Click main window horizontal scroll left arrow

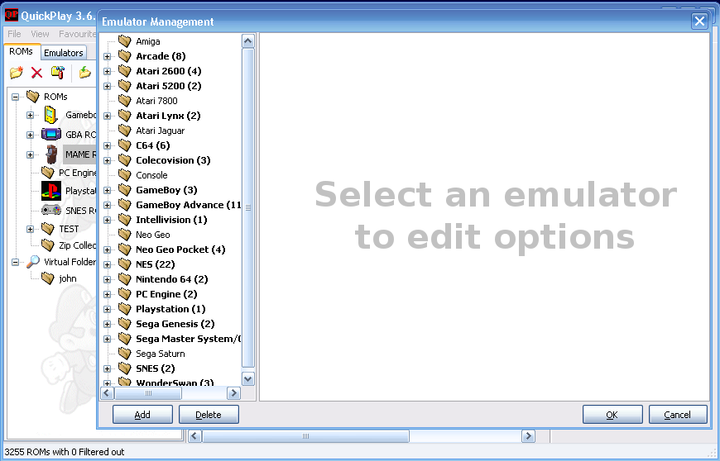click(x=194, y=435)
